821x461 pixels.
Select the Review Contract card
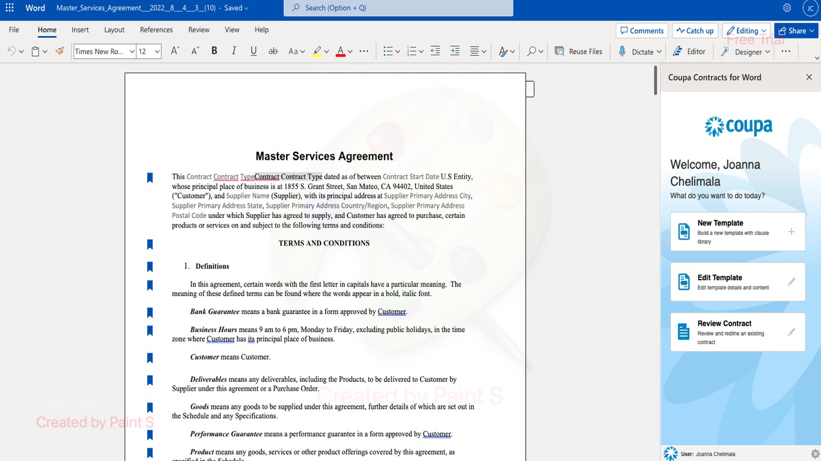click(737, 332)
